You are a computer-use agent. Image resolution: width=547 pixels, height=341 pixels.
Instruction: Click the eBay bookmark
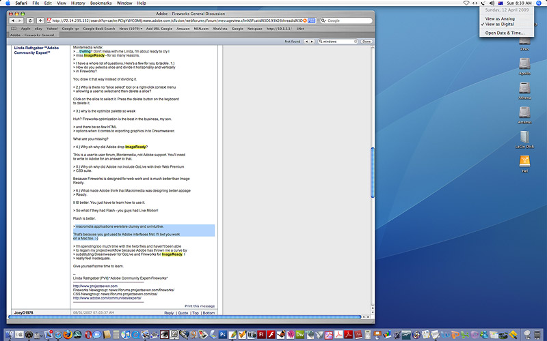click(38, 29)
